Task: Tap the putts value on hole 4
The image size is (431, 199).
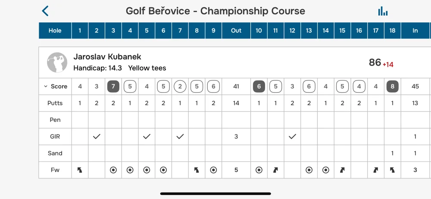Action: coord(130,103)
